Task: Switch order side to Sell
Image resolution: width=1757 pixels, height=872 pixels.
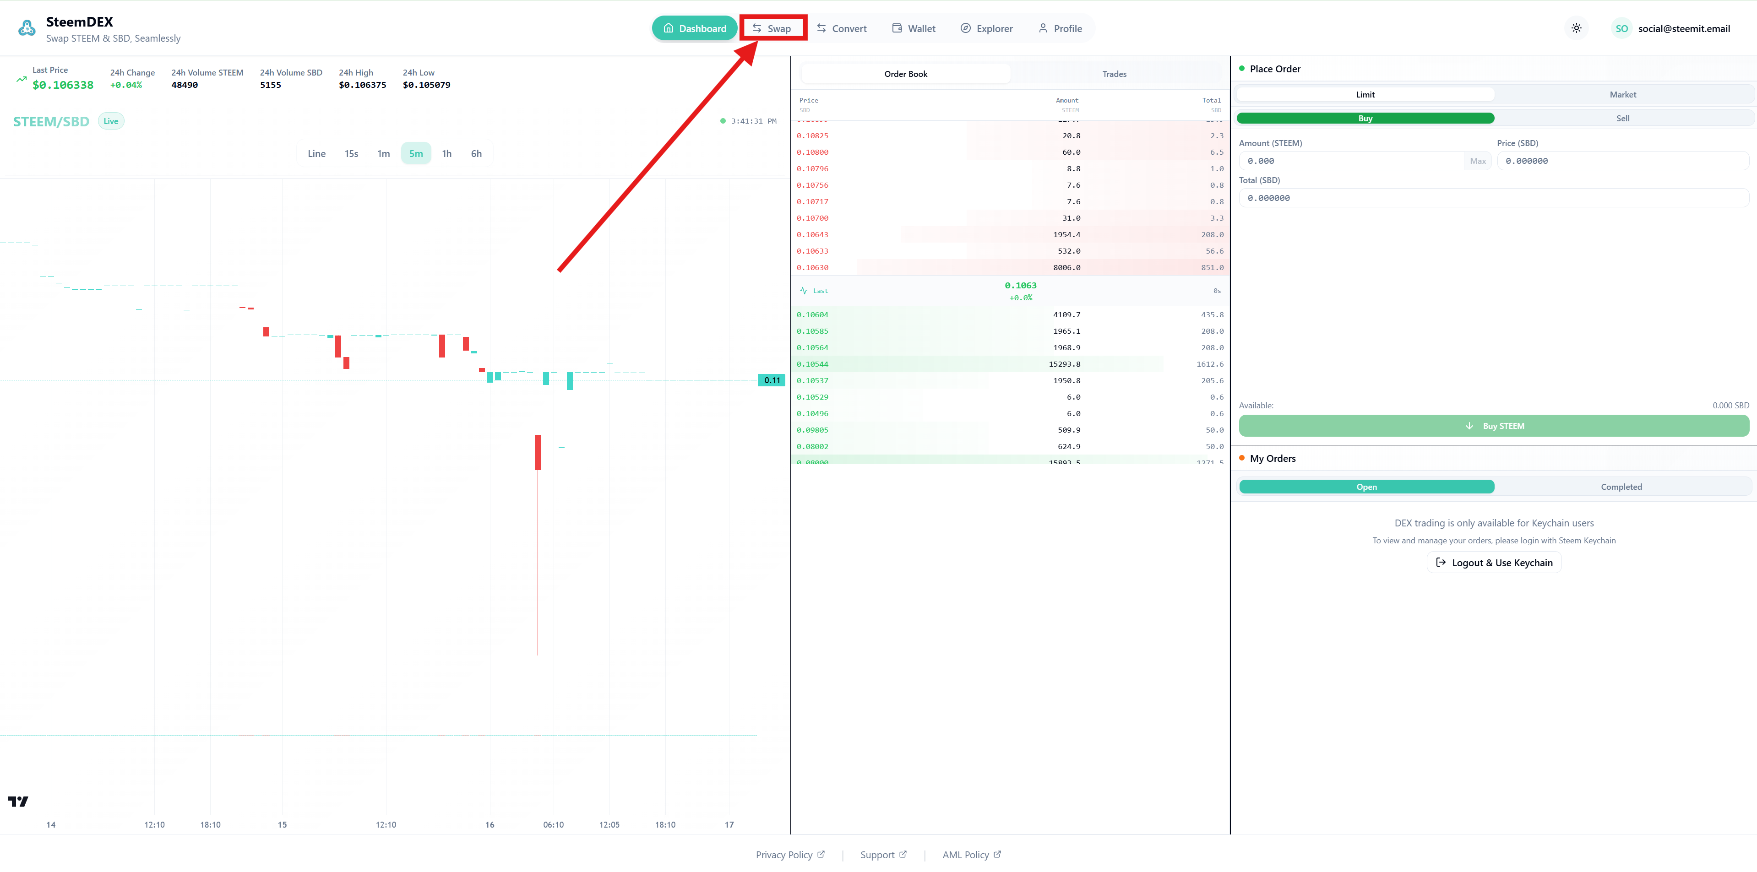Action: [x=1623, y=118]
